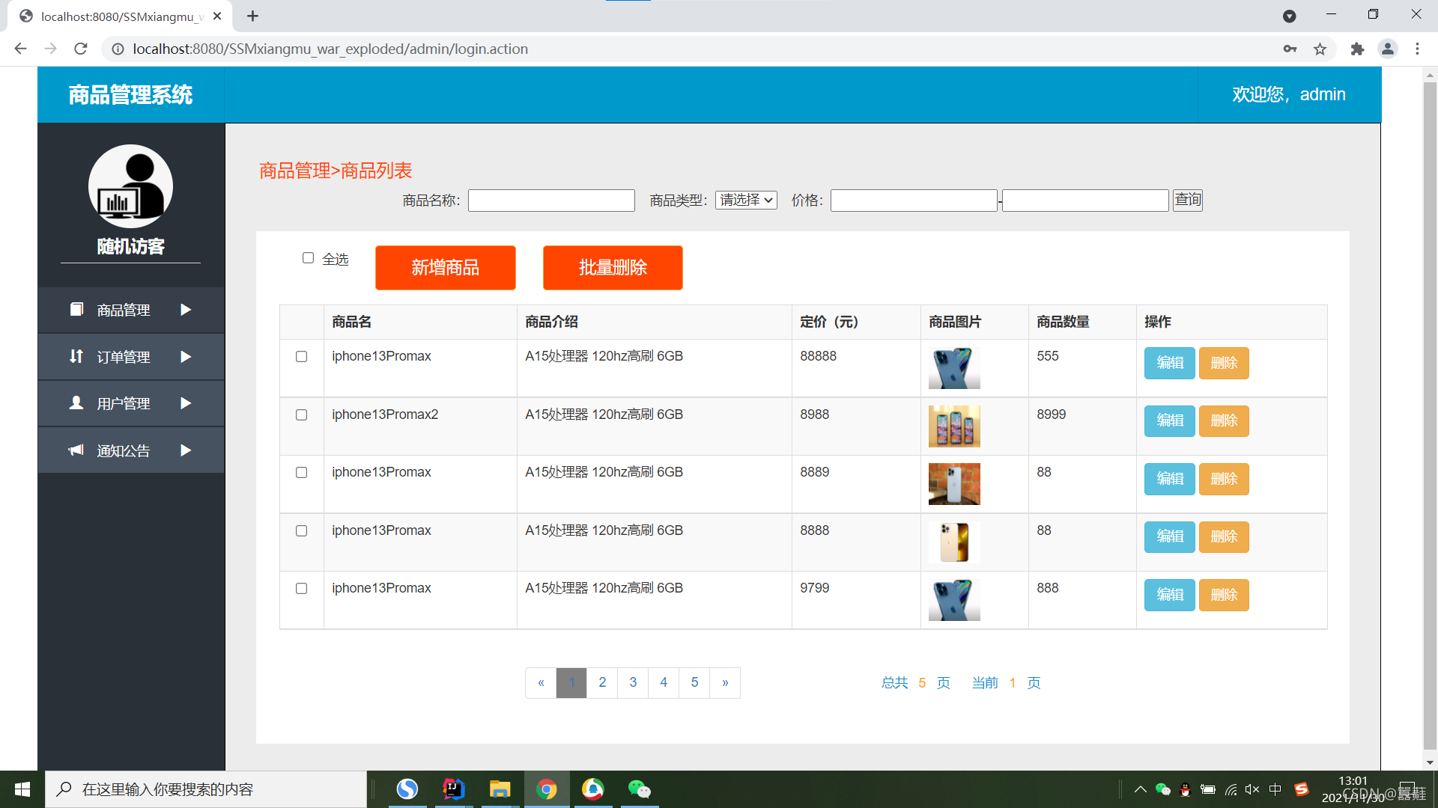1438x808 pixels.
Task: Check the box for iphone13Promax2 row
Action: coord(301,414)
